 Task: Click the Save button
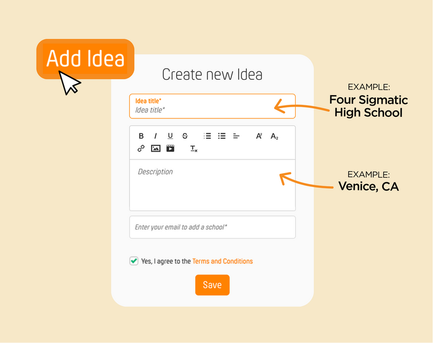coord(212,285)
